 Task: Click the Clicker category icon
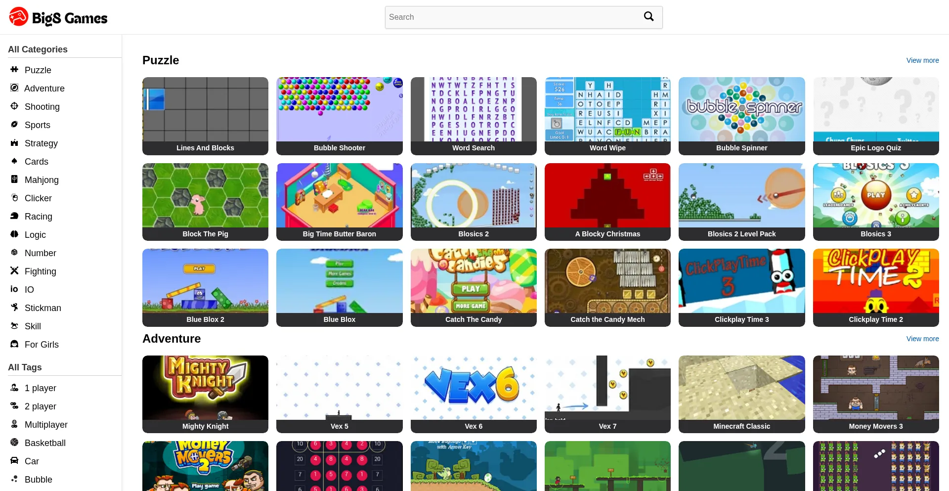14,198
